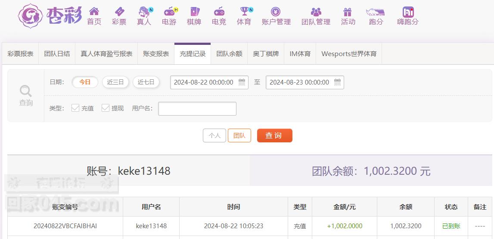The width and height of the screenshot is (494, 239).
Task: Open the end date calendar picker
Action: tap(337, 82)
